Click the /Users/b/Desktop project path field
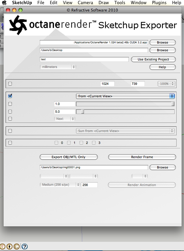The width and height of the screenshot is (184, 251). coord(94,50)
